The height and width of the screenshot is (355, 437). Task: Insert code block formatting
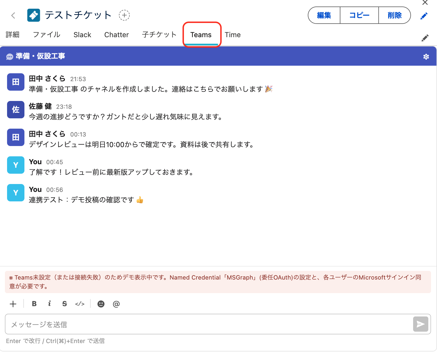80,304
